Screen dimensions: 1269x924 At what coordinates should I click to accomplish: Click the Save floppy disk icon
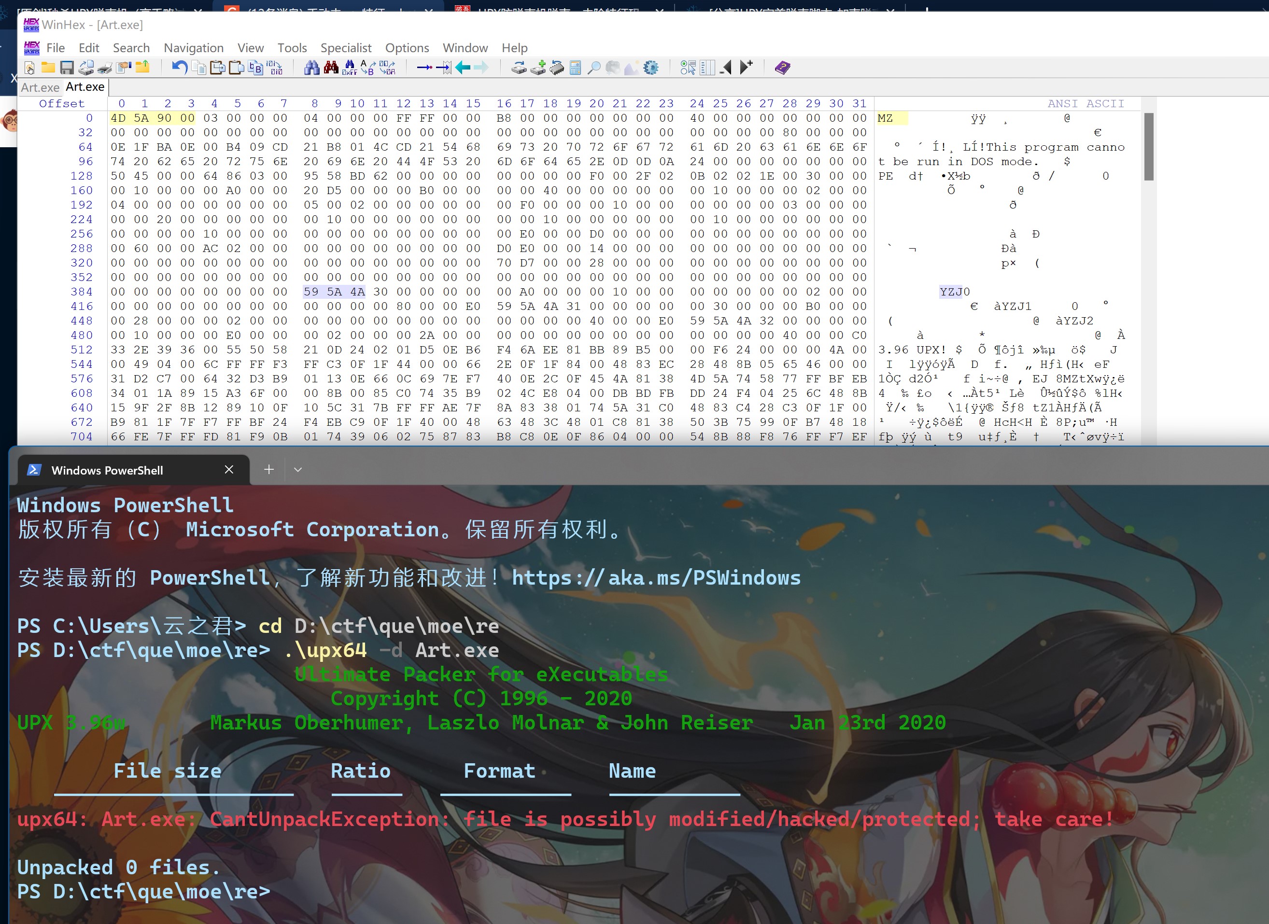[x=67, y=68]
